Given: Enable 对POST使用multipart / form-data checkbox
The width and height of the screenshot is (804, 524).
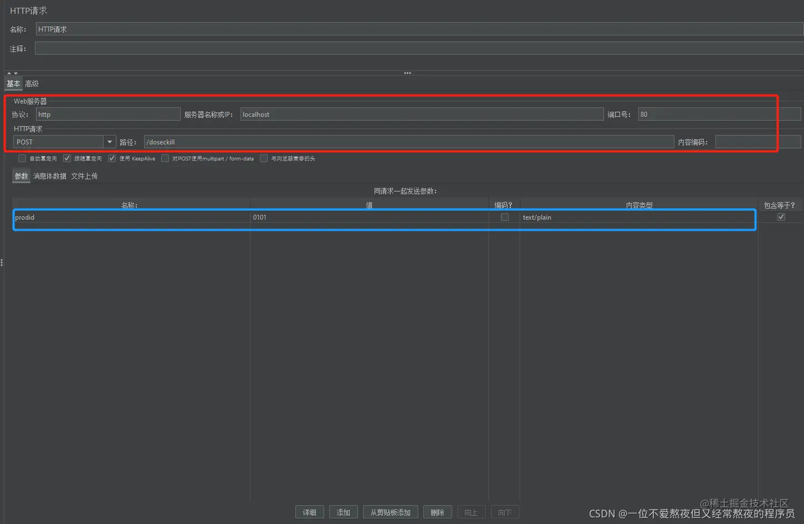Looking at the screenshot, I should [165, 158].
